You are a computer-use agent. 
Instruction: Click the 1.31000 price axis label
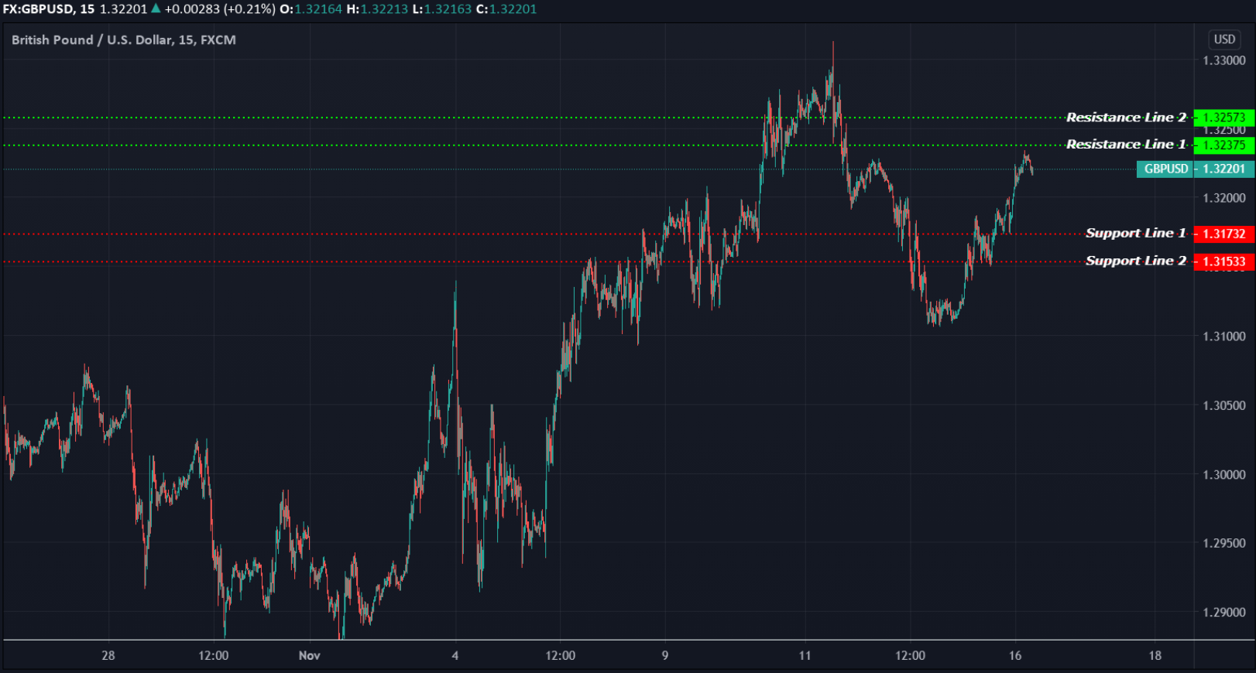1223,336
